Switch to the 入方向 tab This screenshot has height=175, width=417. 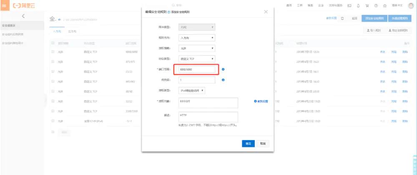tap(57, 31)
